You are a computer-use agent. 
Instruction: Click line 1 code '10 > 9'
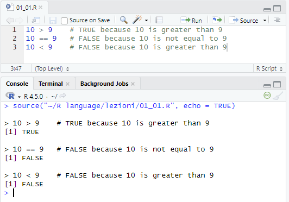(x=39, y=30)
